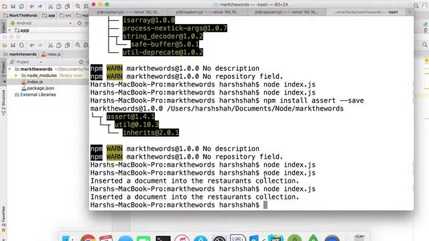Click Paste icon in WebStorm toolbar
The height and width of the screenshot is (241, 429).
click(x=67, y=45)
